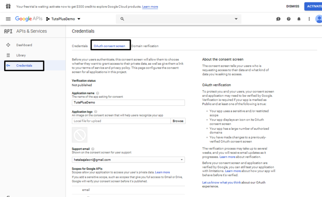
Task: Click Let us know what you think
Action: 221,183
